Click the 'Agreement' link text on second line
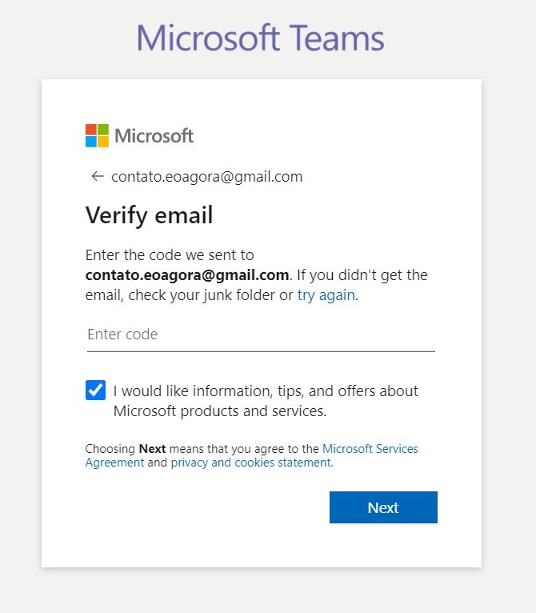The height and width of the screenshot is (613, 536). (x=115, y=463)
